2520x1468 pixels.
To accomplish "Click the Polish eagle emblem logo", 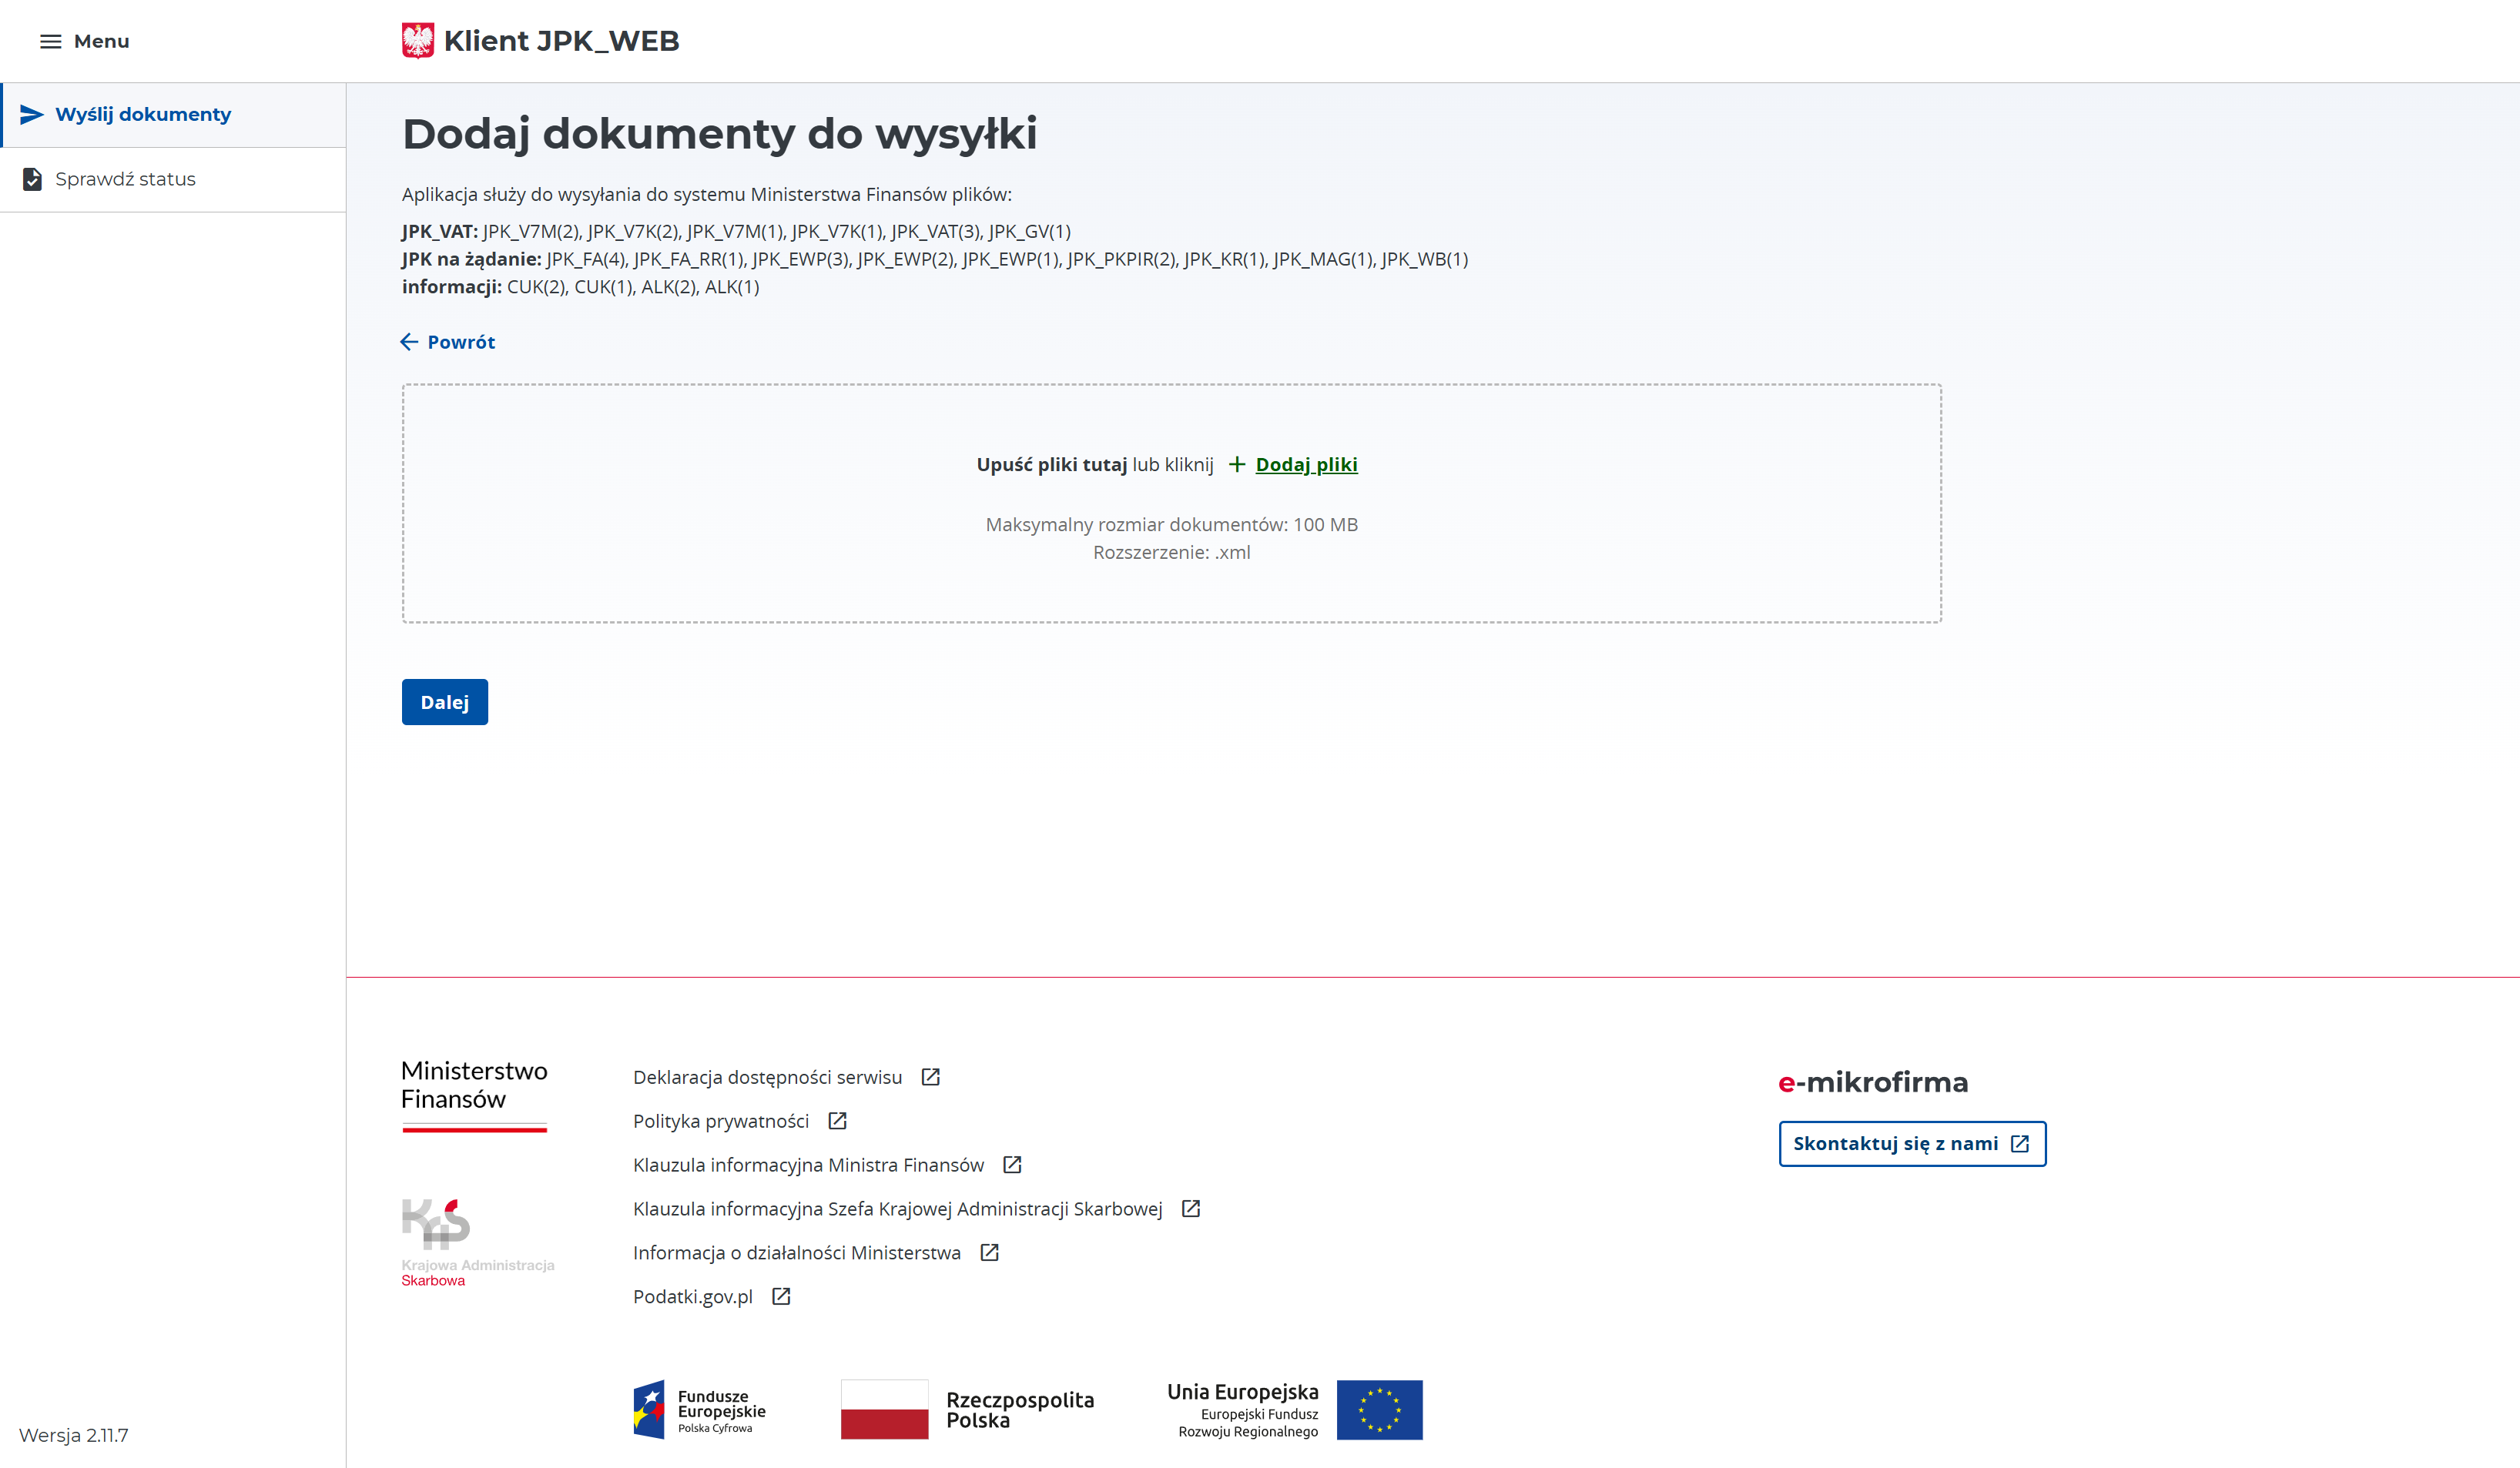I will point(418,41).
